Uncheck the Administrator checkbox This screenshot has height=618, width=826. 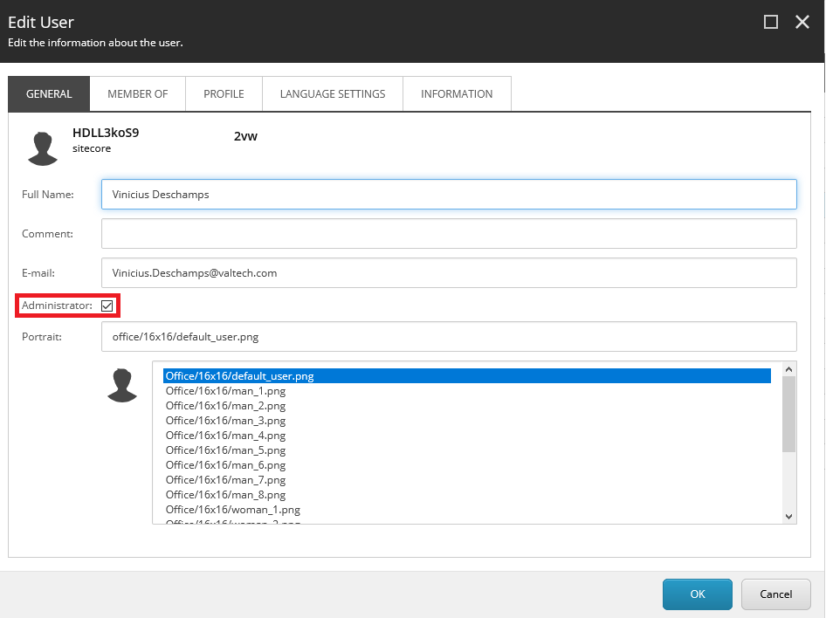pos(107,306)
